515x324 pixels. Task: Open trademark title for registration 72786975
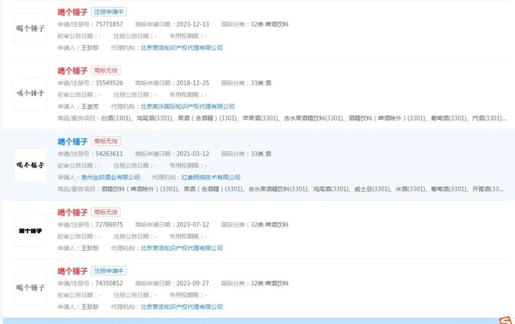72,212
